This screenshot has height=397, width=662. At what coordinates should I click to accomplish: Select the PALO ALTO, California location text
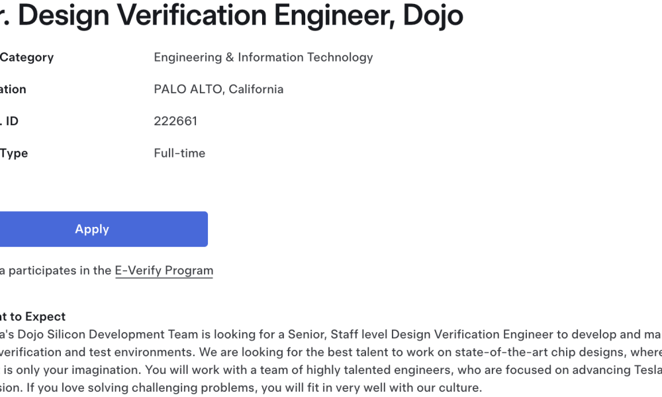pos(218,89)
